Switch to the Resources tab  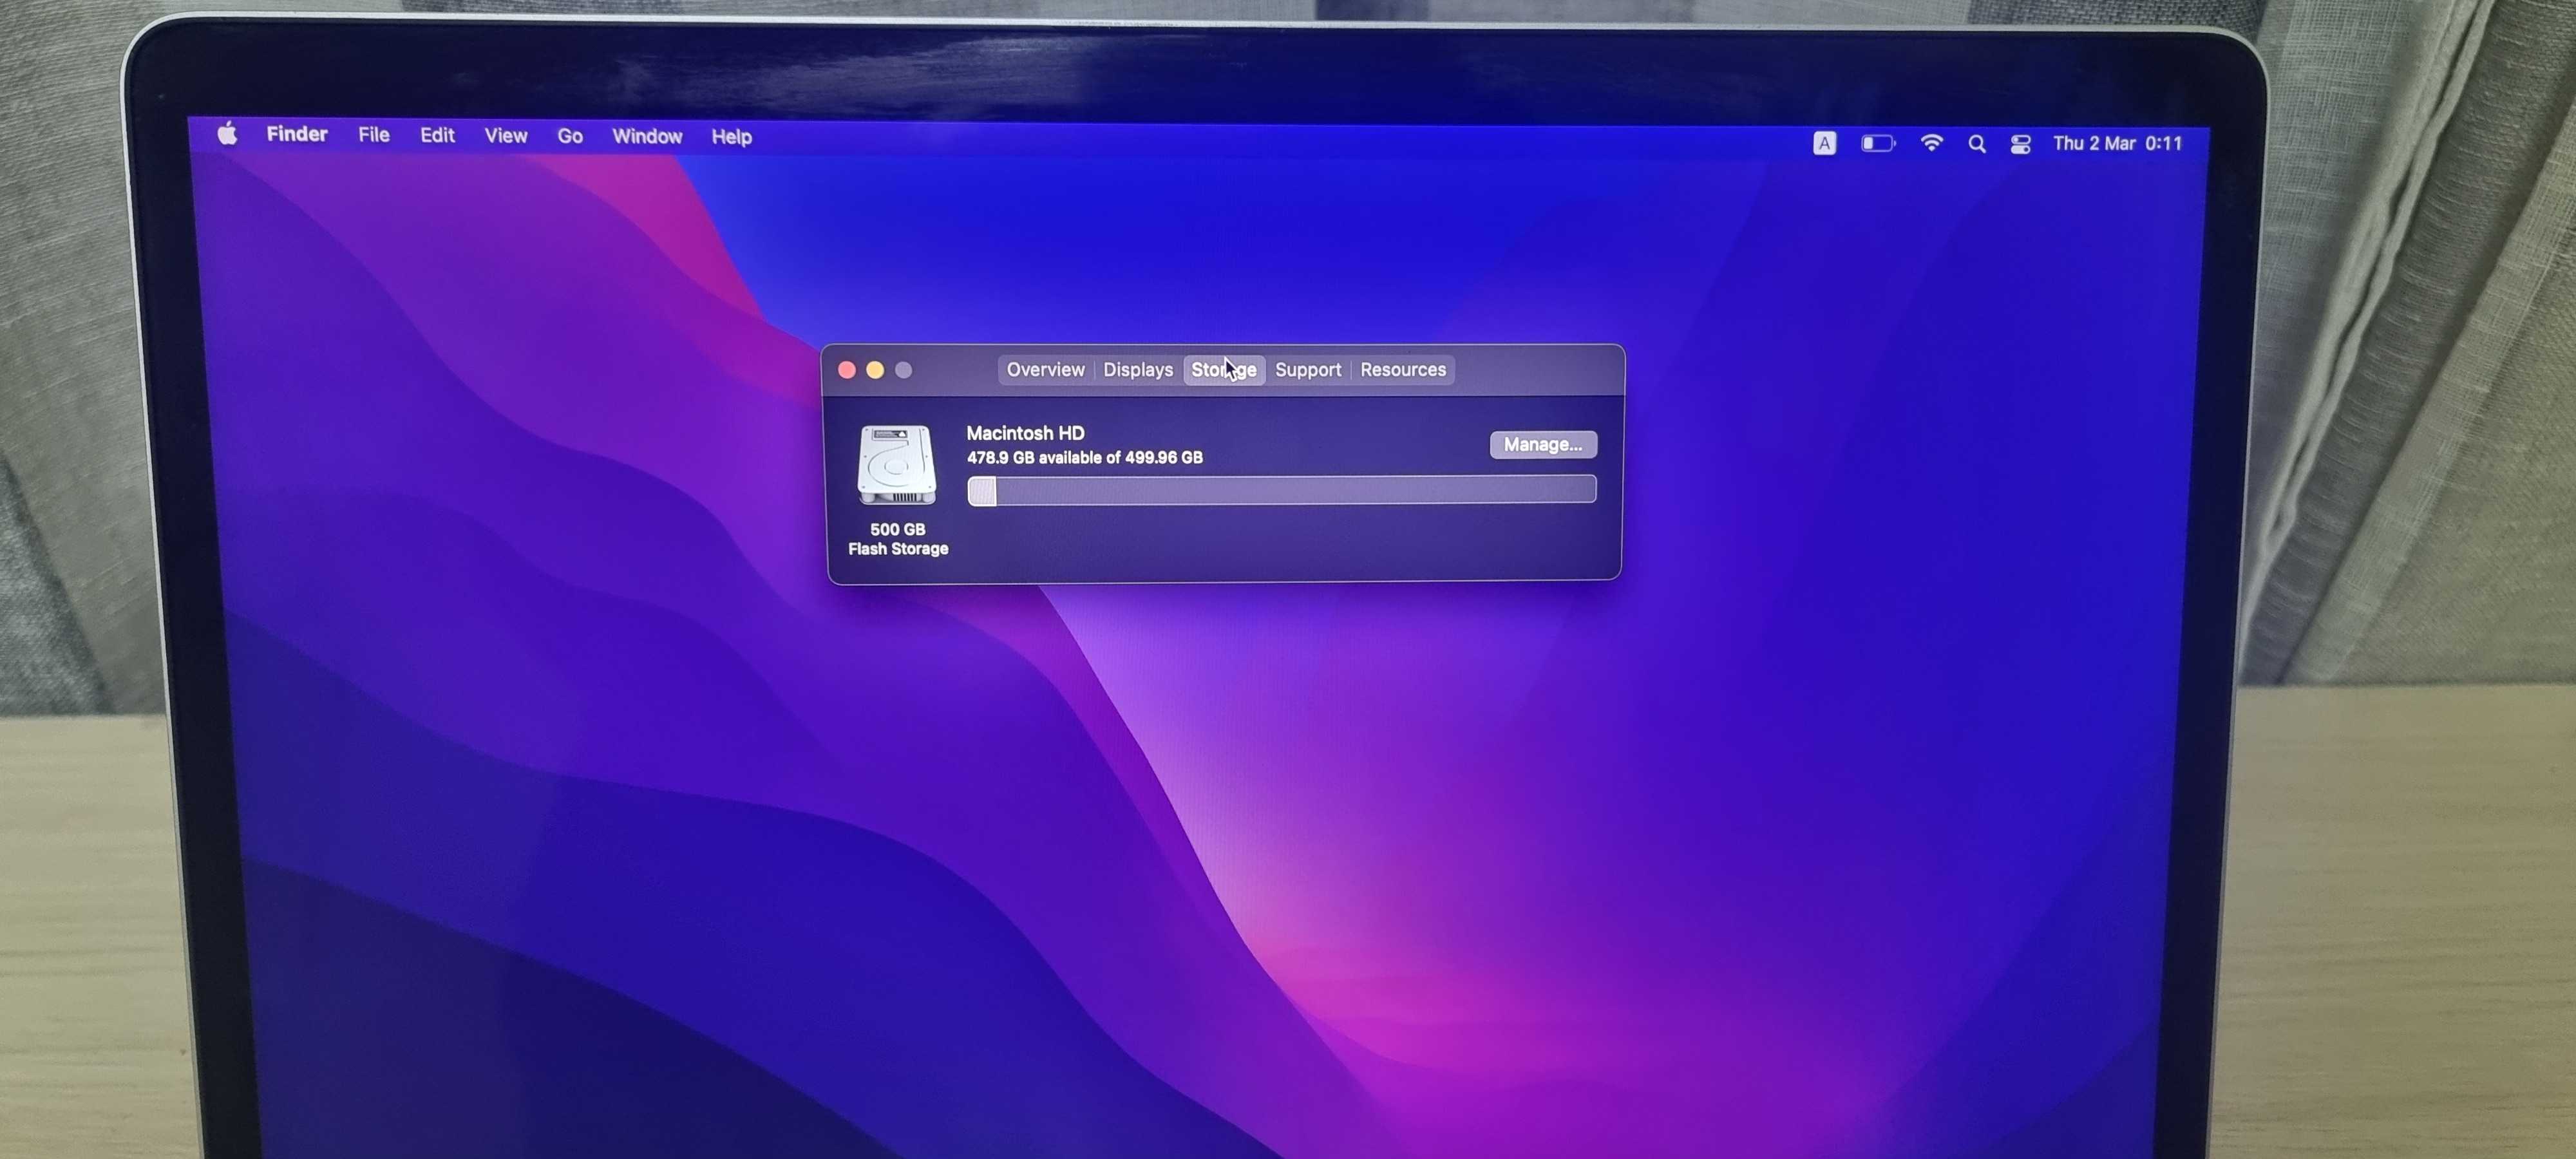[1403, 370]
